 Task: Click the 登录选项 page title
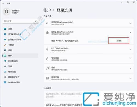(x=64, y=10)
